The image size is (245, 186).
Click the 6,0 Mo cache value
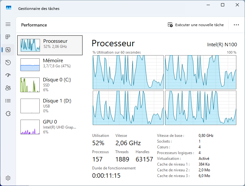click(204, 176)
